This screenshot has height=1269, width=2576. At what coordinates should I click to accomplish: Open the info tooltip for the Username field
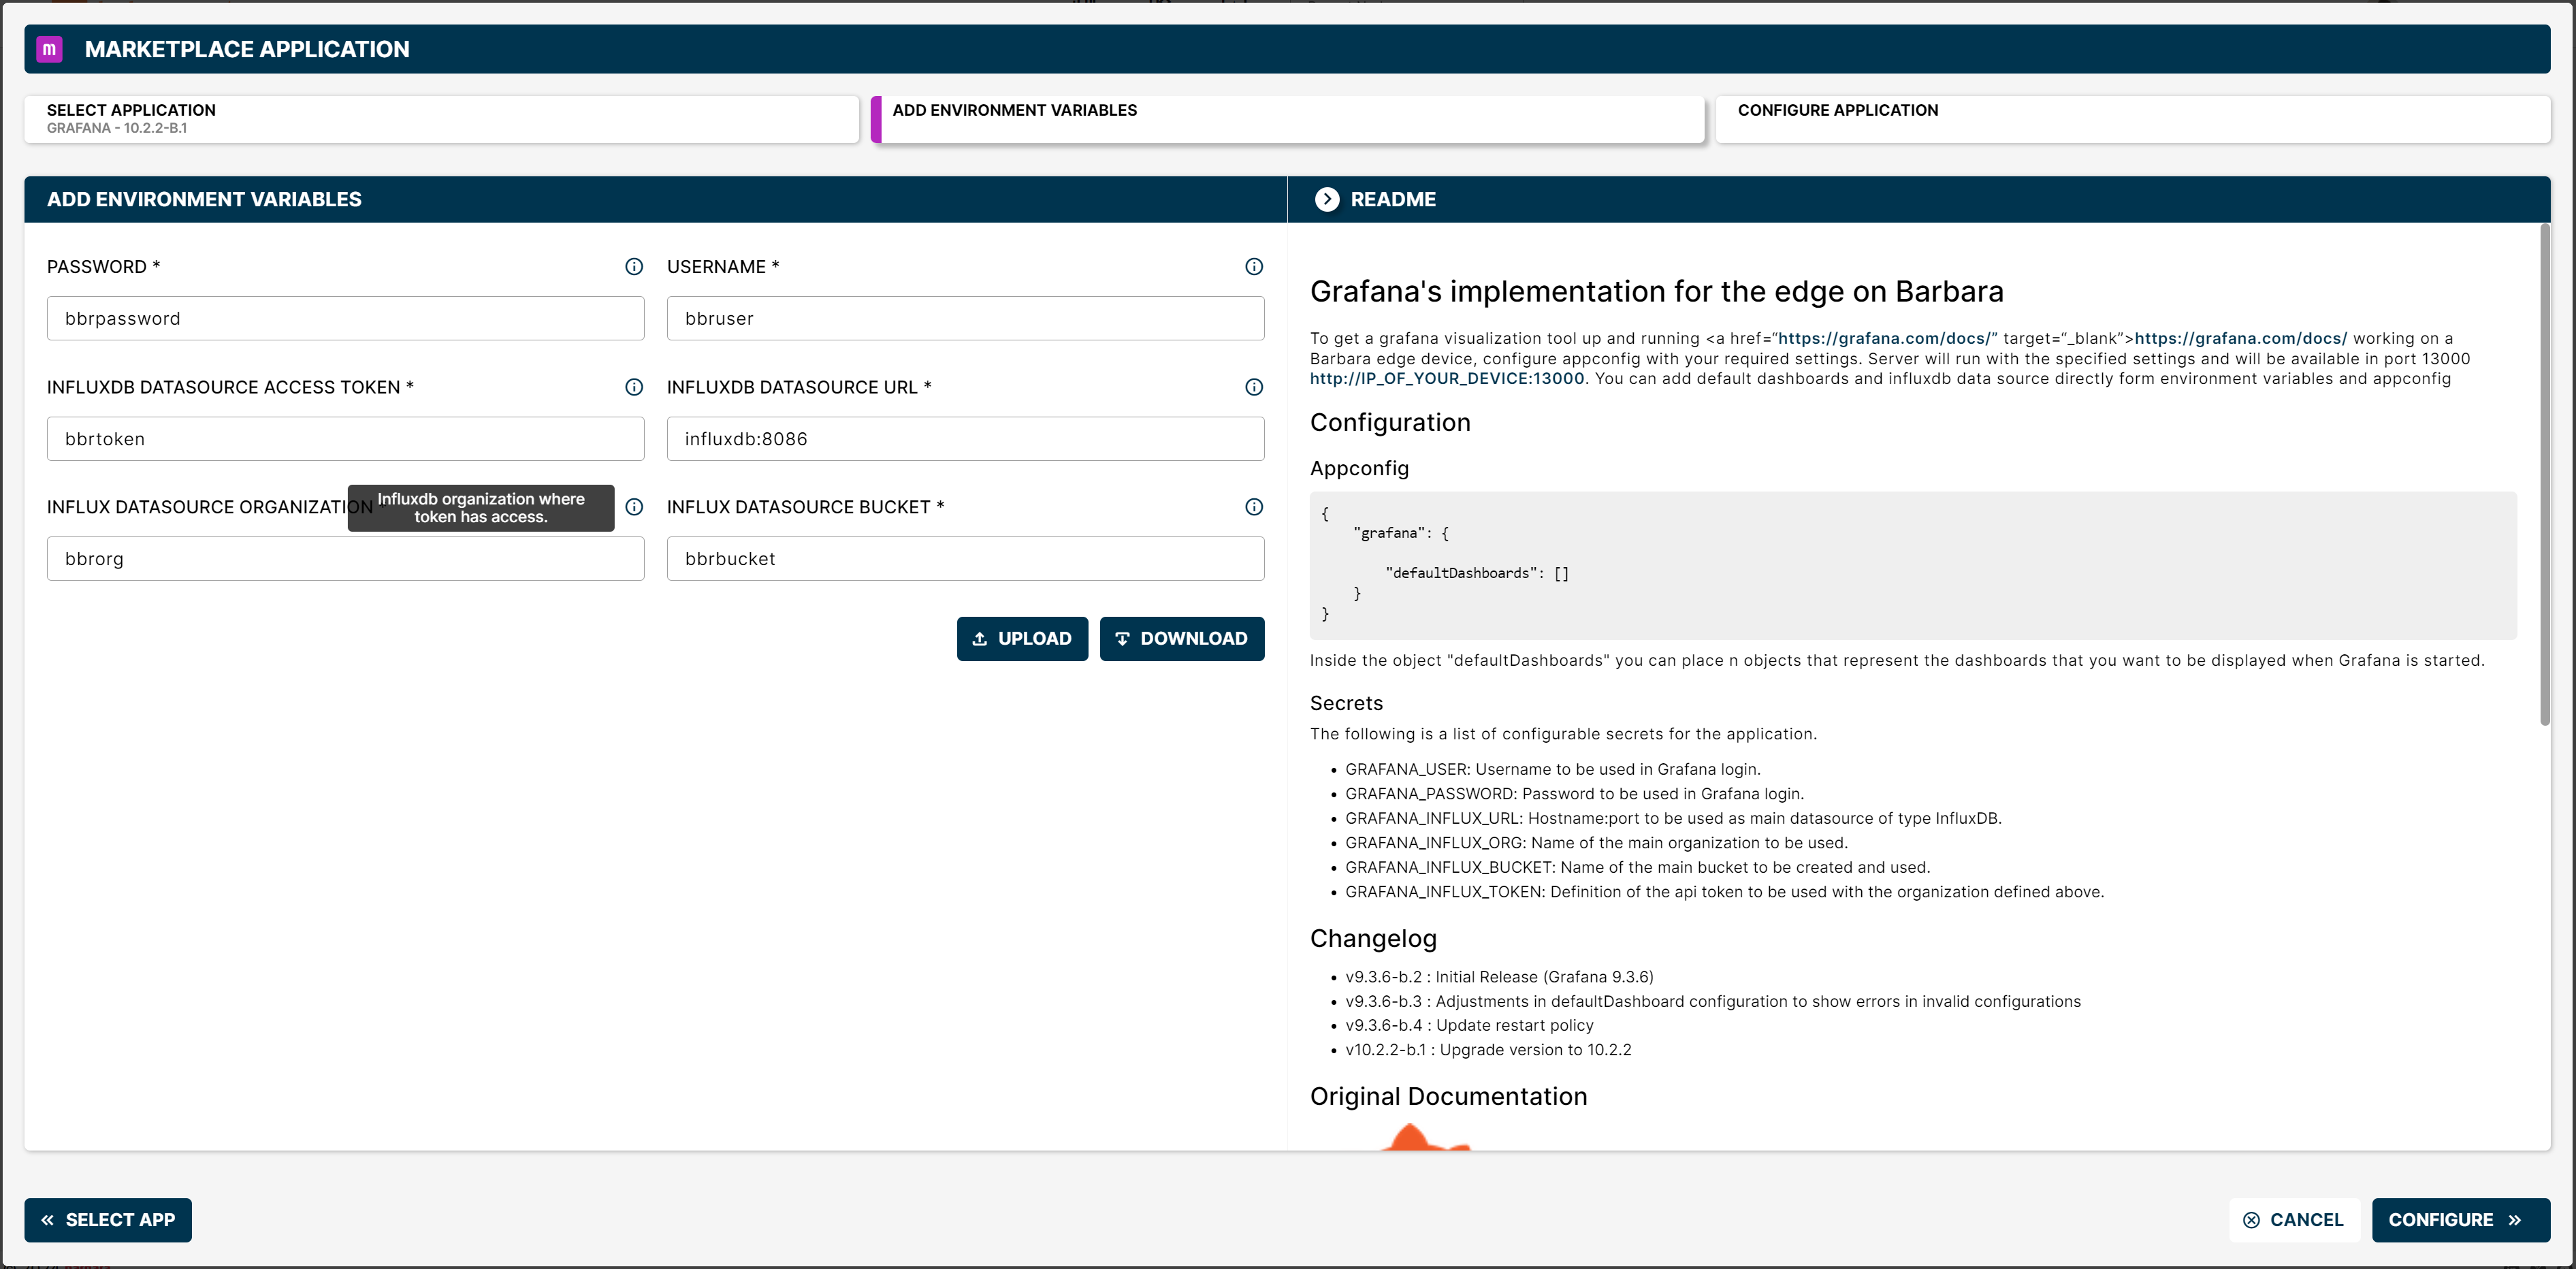1254,267
